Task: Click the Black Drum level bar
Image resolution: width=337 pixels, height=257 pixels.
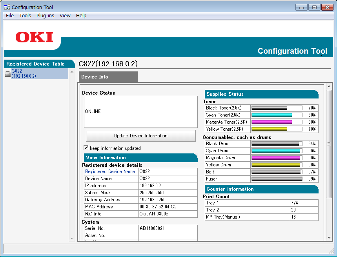Action: (x=277, y=144)
